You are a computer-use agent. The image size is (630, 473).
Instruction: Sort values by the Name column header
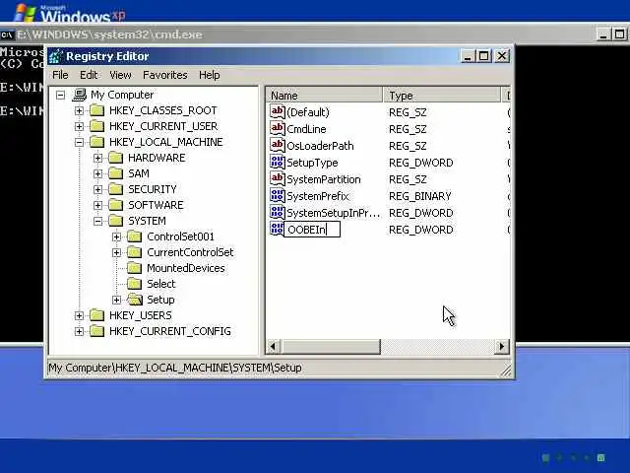tap(324, 96)
